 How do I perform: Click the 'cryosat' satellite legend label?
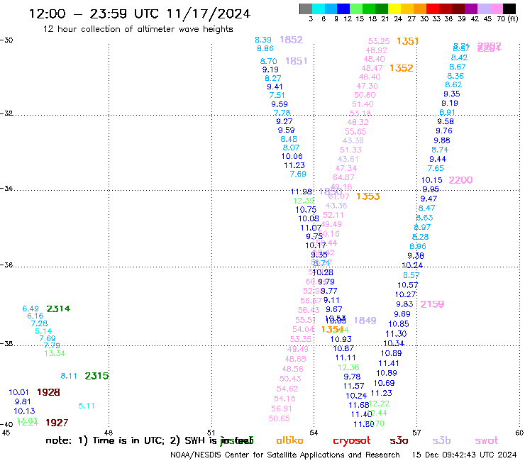point(352,441)
